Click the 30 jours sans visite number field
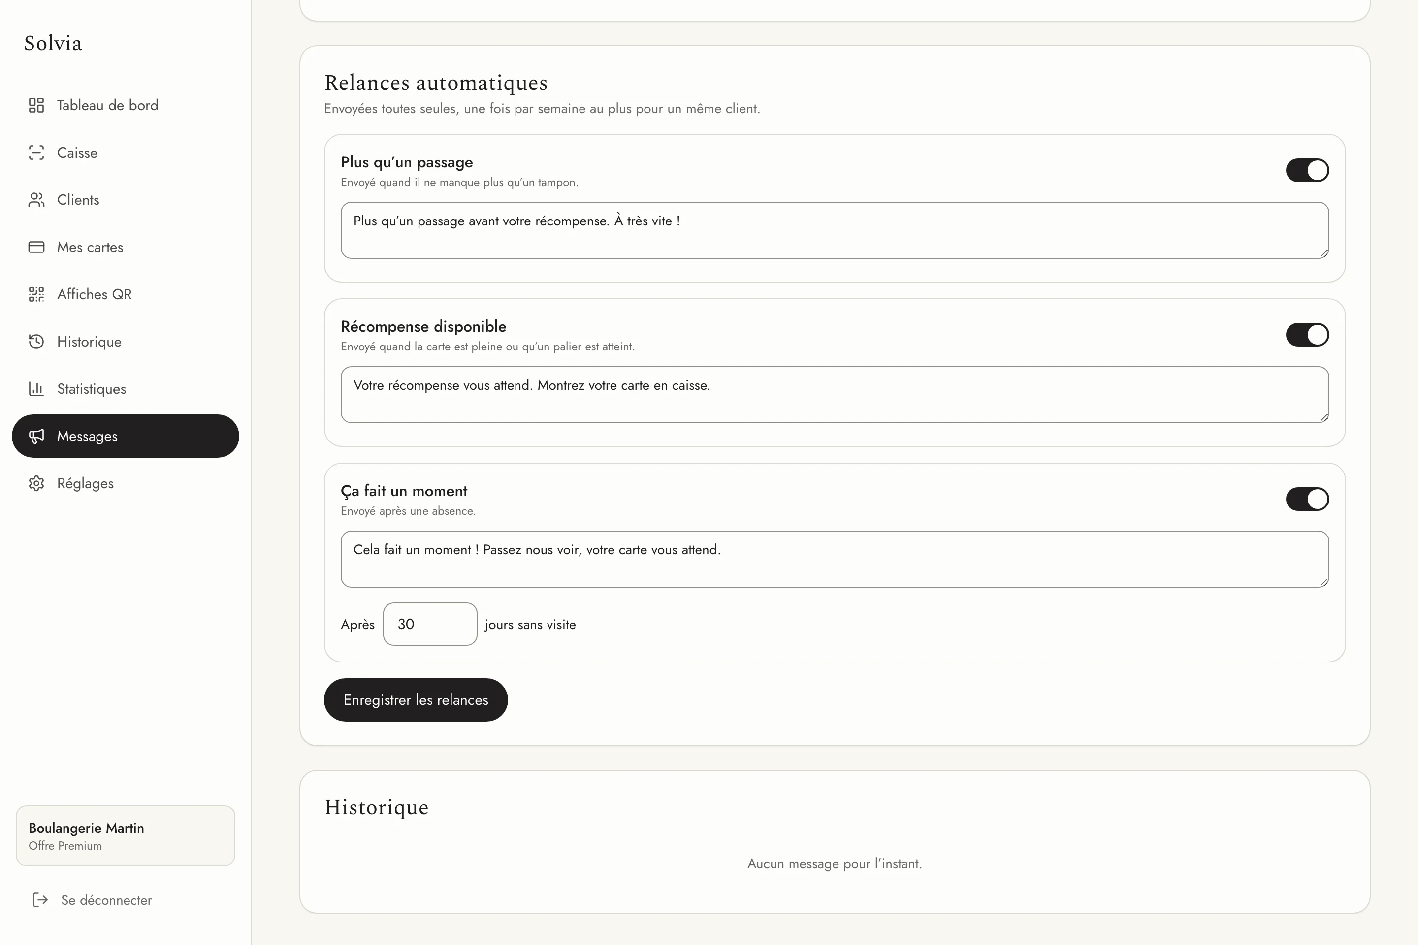The width and height of the screenshot is (1418, 945). coord(430,624)
